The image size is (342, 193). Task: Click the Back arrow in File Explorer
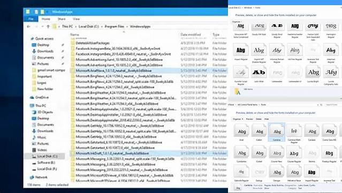click(x=28, y=26)
